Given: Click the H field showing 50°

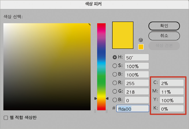Looking at the screenshot, I should [137, 57].
